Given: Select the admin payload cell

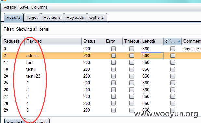Looking at the screenshot, I should (x=53, y=55).
